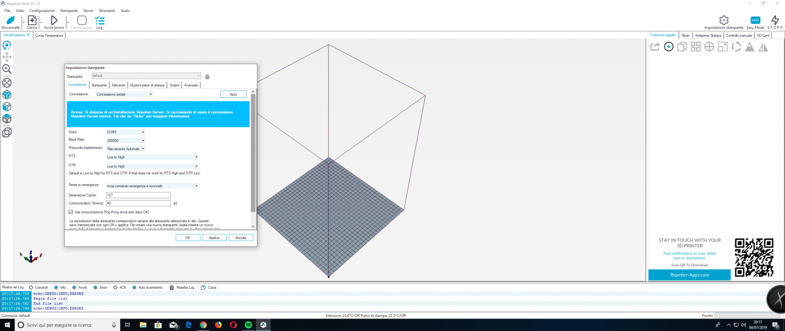Open the DTR Low to High dropdown
Image resolution: width=785 pixels, height=331 pixels.
(x=152, y=166)
